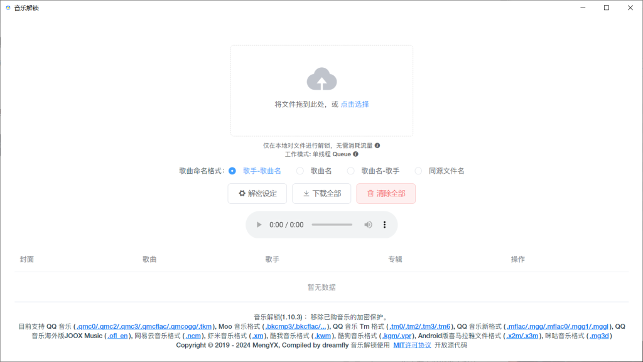Click the playback progress slider
Image resolution: width=643 pixels, height=362 pixels.
(331, 224)
